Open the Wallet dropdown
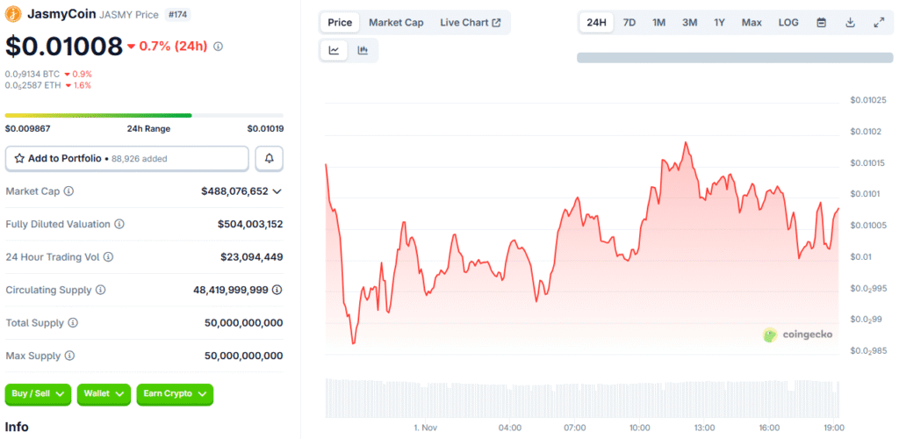The height and width of the screenshot is (439, 899). point(104,395)
